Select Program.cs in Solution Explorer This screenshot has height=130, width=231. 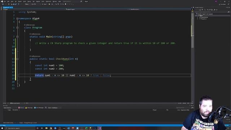click(x=204, y=19)
